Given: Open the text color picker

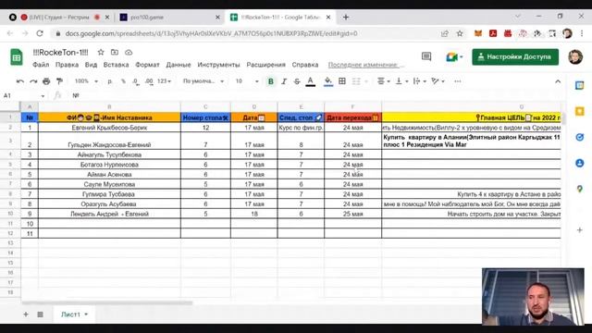Looking at the screenshot, I should tap(311, 81).
